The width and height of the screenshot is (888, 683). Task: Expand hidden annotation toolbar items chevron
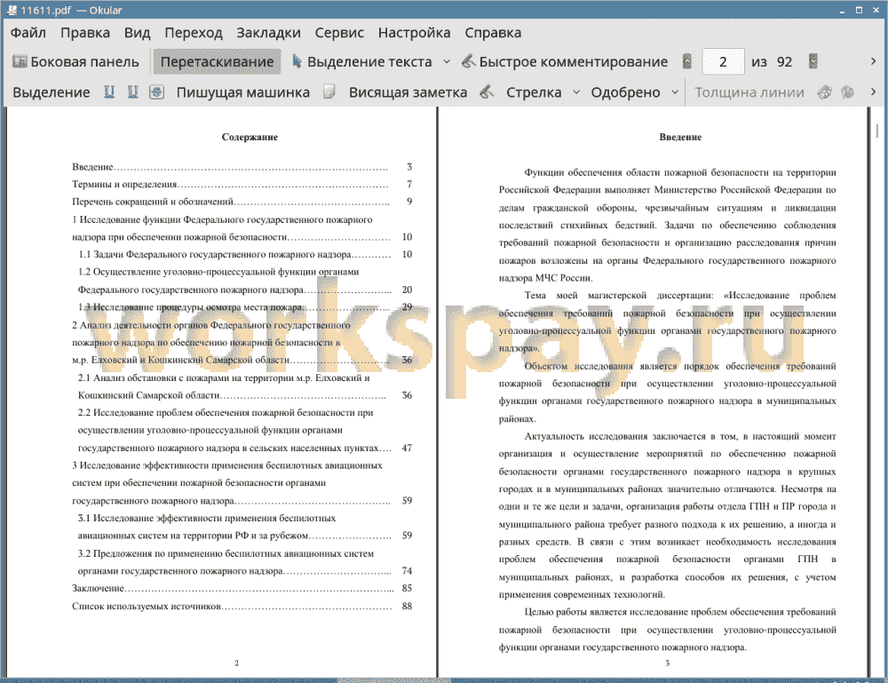coord(873,91)
